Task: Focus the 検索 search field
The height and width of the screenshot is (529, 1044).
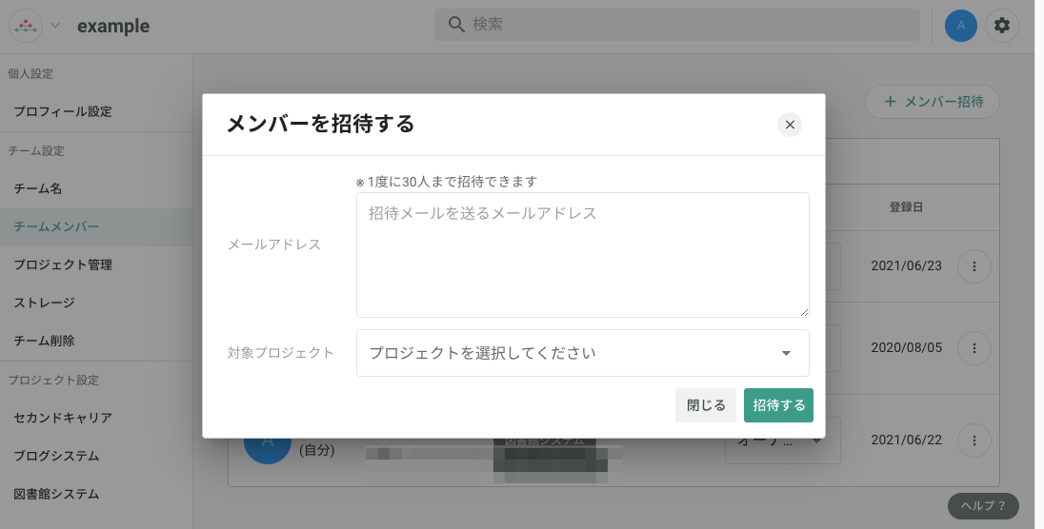Action: [x=677, y=25]
